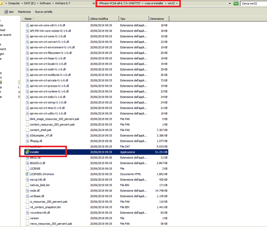
Task: Click the api-ms-win-crt-private-l1-1-0.dll file icon
Action: (x=27, y=80)
